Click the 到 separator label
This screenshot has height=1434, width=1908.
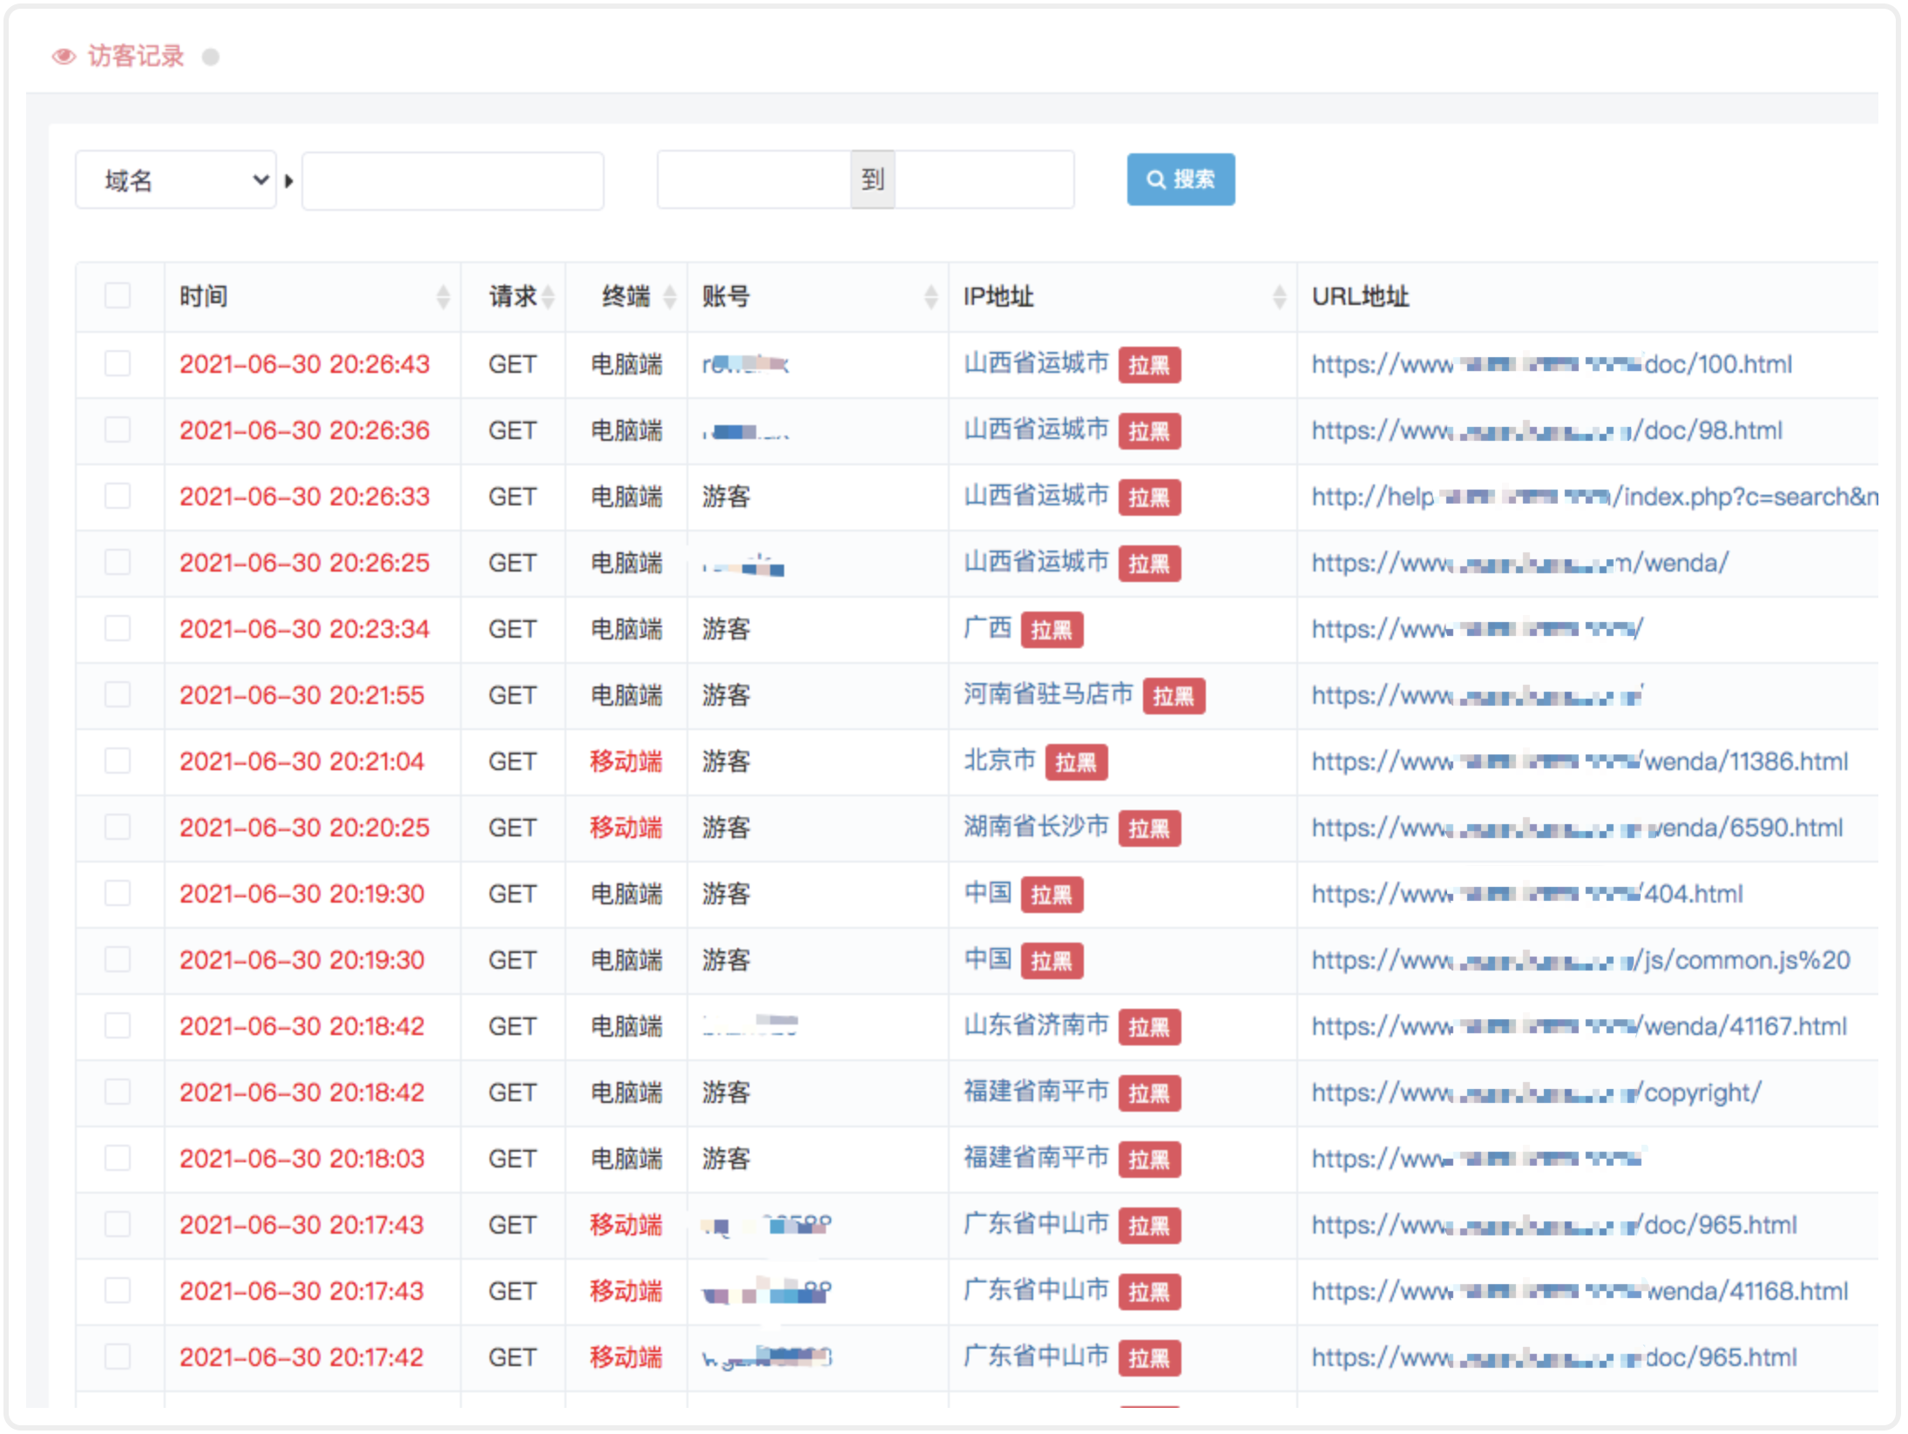click(873, 180)
